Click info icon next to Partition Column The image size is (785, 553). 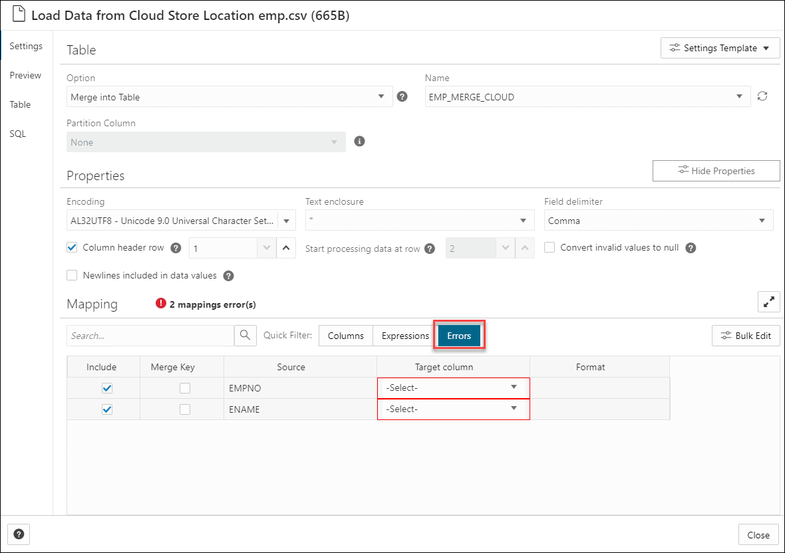359,141
